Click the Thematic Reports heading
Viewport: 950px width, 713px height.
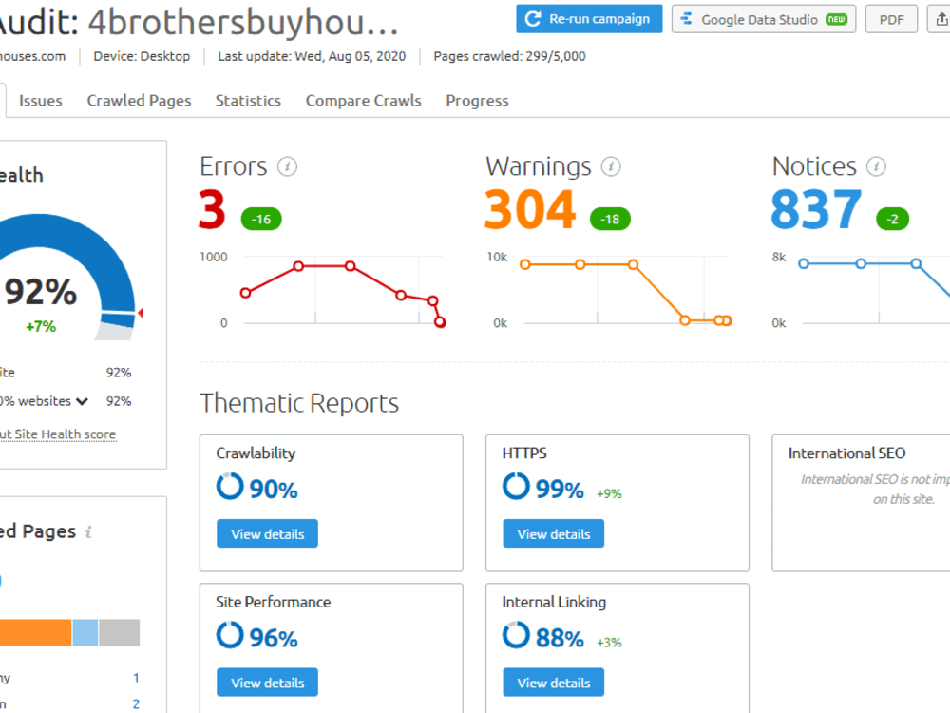(x=299, y=404)
